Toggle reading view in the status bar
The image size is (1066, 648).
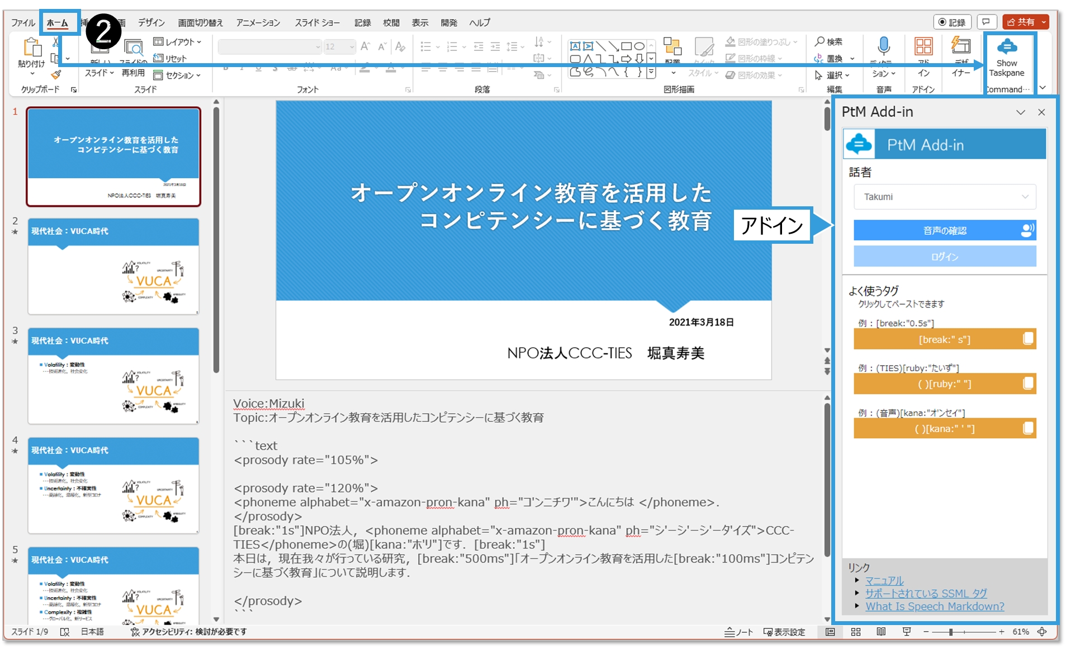click(x=881, y=632)
